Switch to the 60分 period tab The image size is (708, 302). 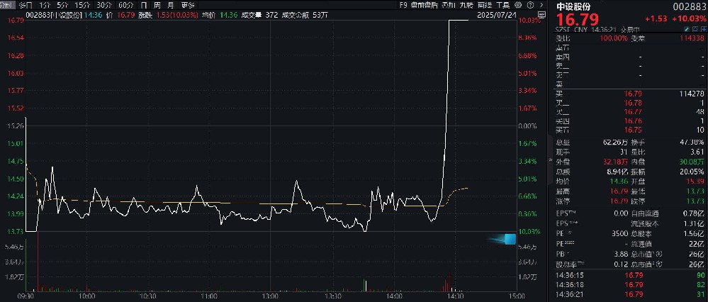click(126, 5)
